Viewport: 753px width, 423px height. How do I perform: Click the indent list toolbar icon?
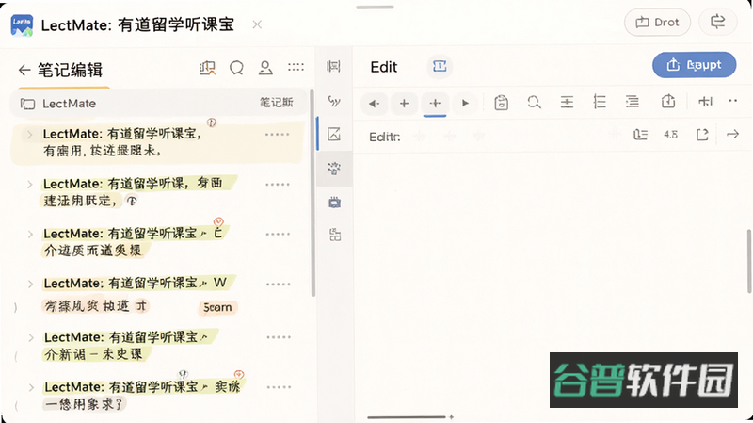633,102
